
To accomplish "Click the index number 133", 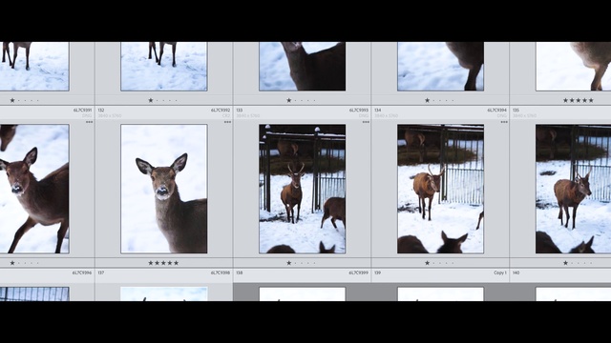I will coord(240,111).
